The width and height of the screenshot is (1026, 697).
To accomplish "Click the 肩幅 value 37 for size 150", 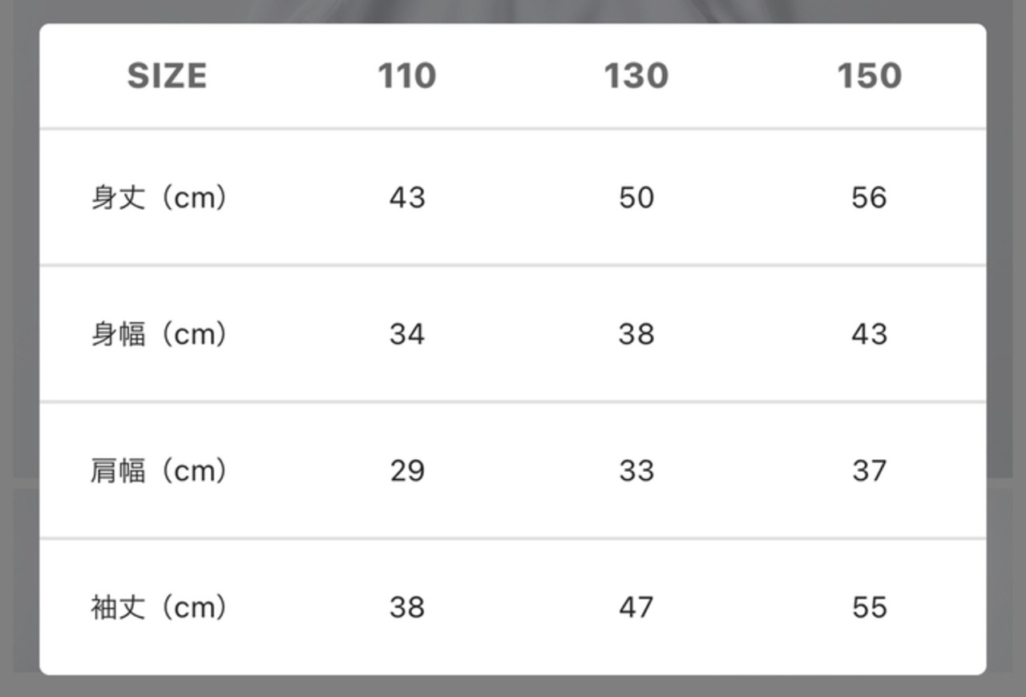I will pyautogui.click(x=870, y=471).
